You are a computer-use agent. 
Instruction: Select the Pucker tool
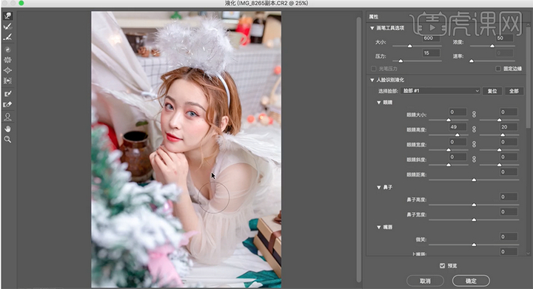[8, 60]
